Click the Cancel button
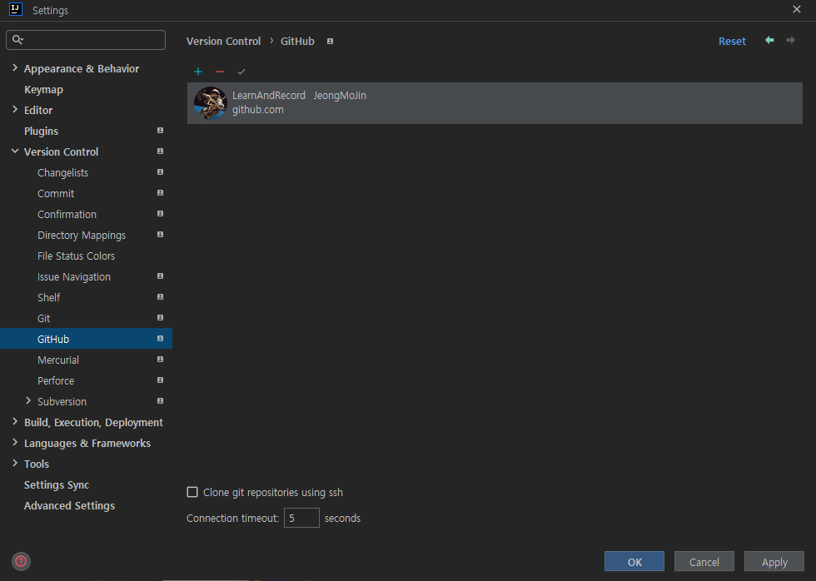 704,562
